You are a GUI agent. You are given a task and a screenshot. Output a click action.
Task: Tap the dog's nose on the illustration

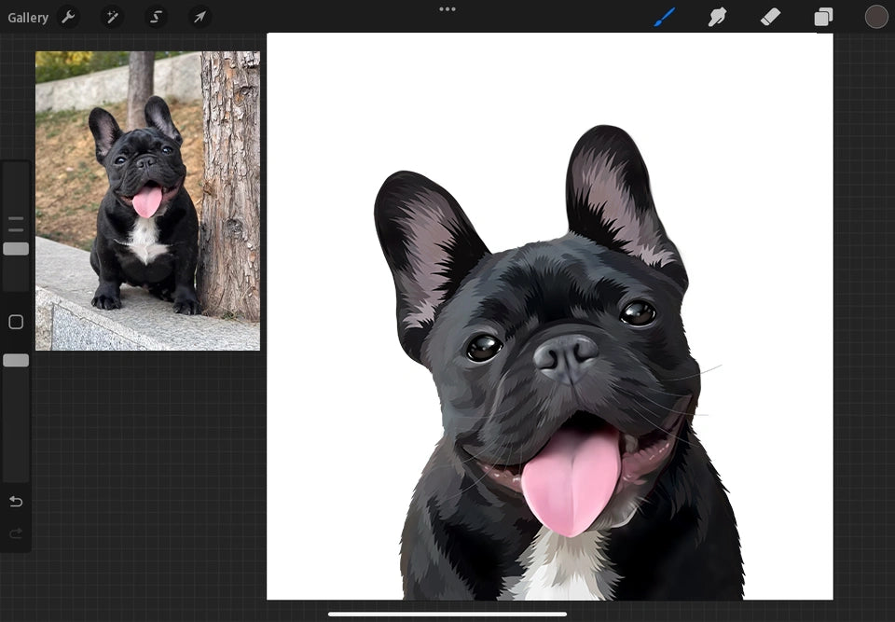point(566,356)
